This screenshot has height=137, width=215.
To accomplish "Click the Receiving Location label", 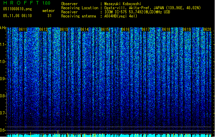I will pos(80,8).
